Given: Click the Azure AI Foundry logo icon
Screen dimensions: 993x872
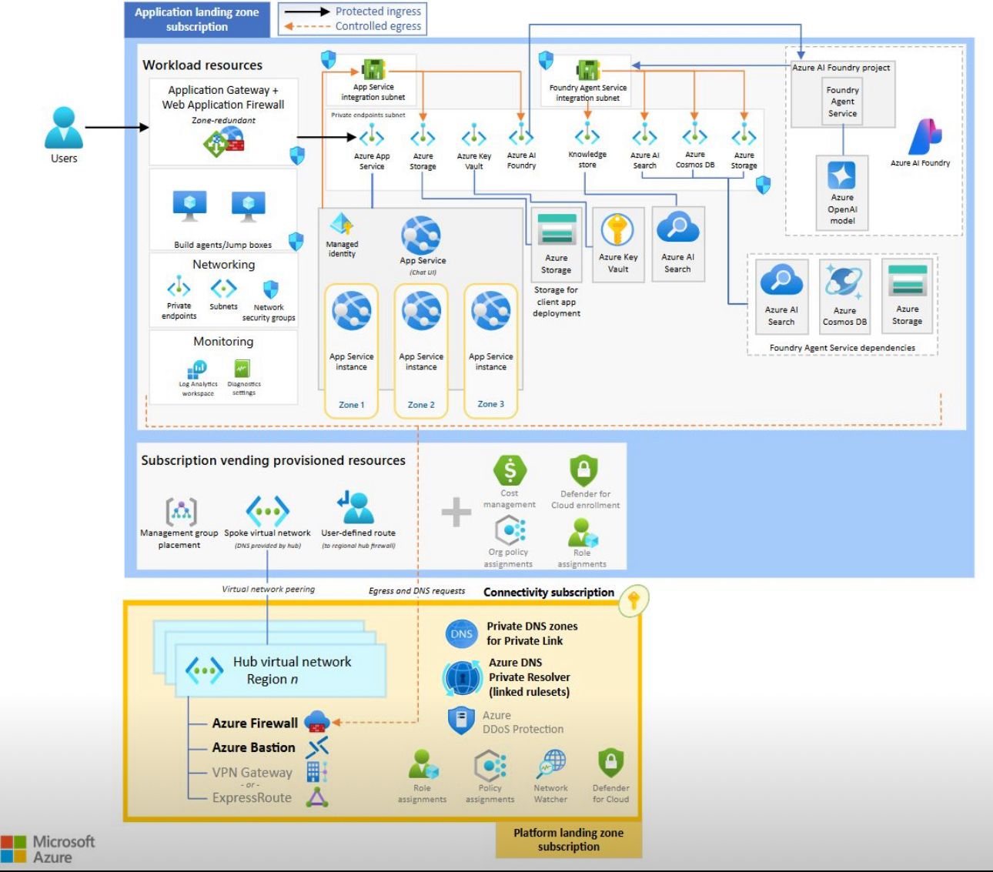Looking at the screenshot, I should (x=924, y=137).
